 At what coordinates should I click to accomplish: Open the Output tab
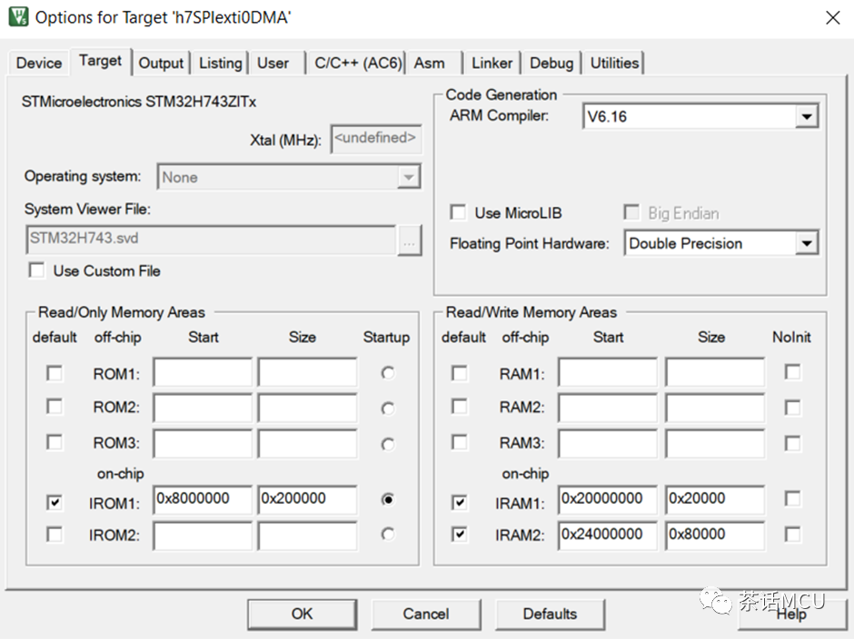(161, 64)
